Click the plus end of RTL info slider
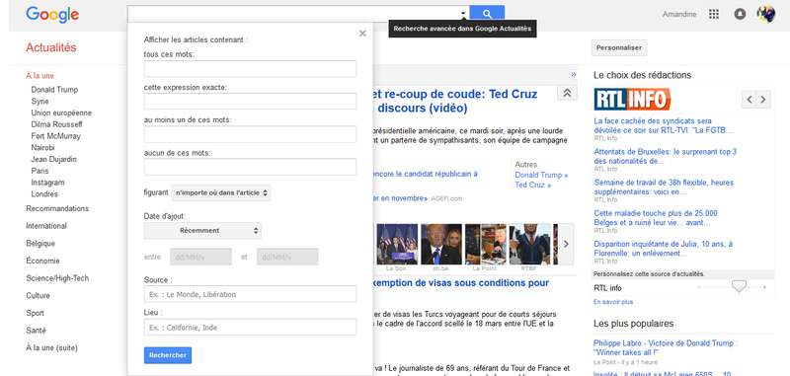790x376 pixels. 764,287
